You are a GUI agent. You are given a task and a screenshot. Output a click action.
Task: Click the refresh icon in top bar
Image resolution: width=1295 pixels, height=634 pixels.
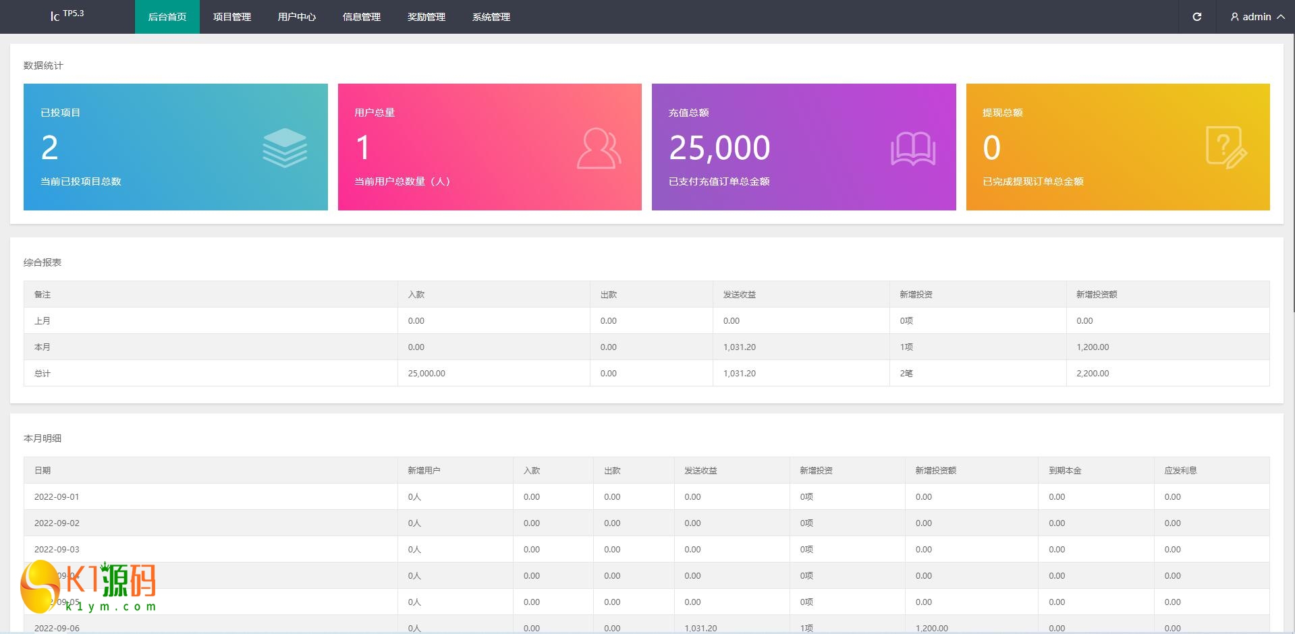[x=1196, y=17]
